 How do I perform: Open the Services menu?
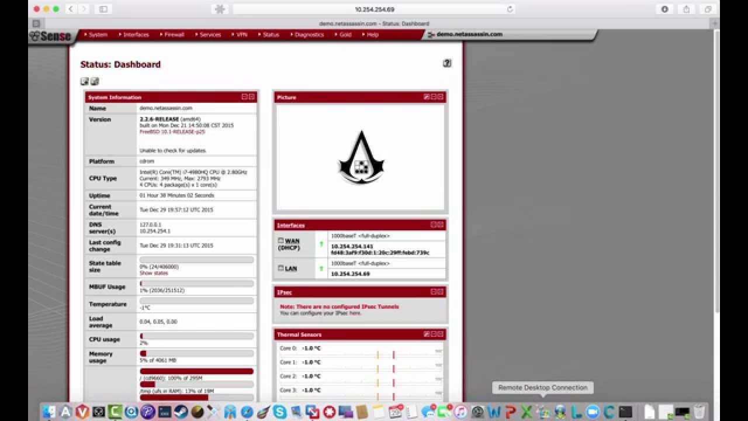click(x=209, y=34)
